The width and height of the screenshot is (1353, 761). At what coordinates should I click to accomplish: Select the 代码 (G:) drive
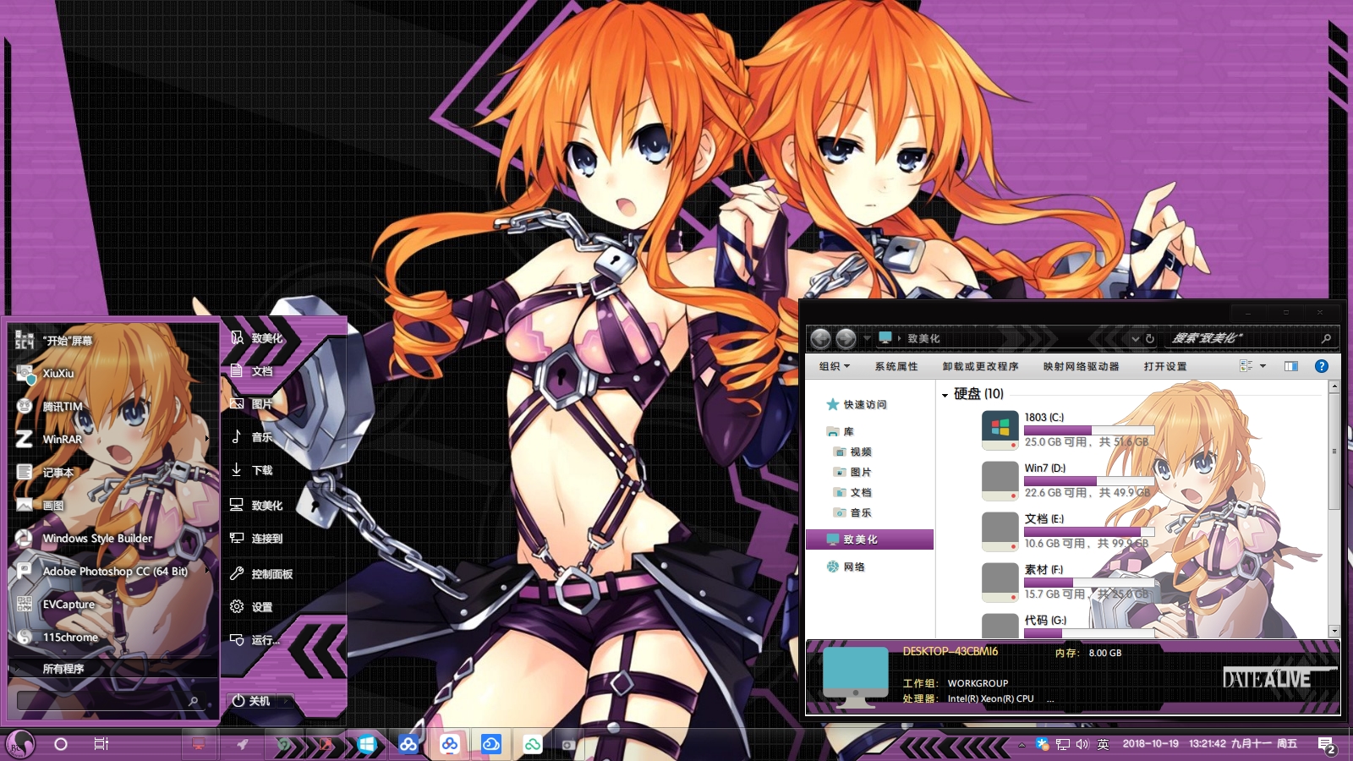1068,626
